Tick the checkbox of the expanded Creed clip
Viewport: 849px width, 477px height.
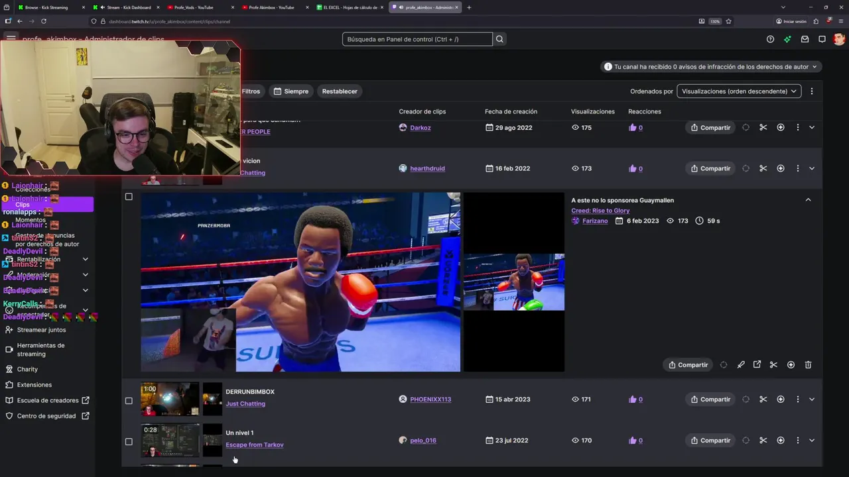(x=129, y=197)
